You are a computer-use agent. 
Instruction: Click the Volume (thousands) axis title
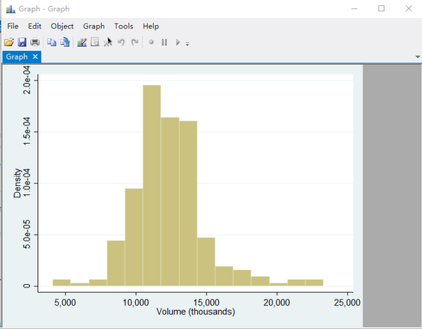click(196, 312)
